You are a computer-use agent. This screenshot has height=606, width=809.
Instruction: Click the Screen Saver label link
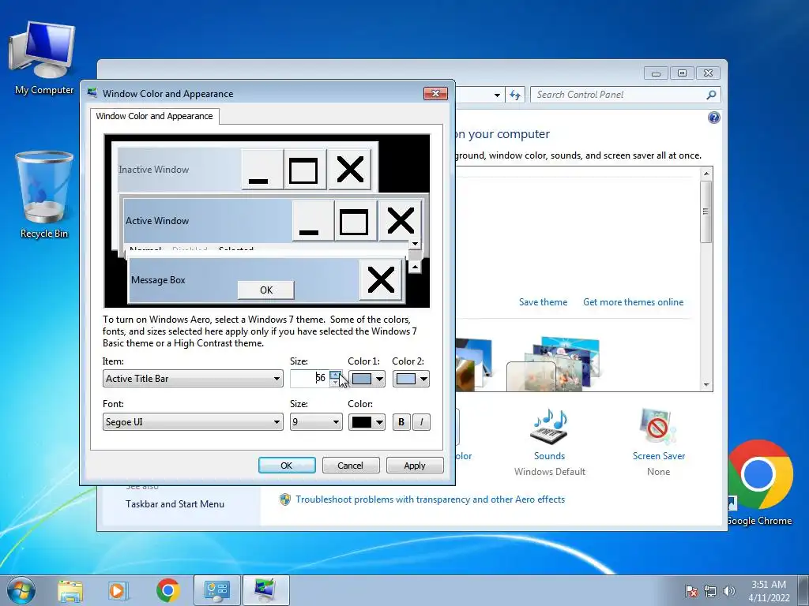(658, 456)
